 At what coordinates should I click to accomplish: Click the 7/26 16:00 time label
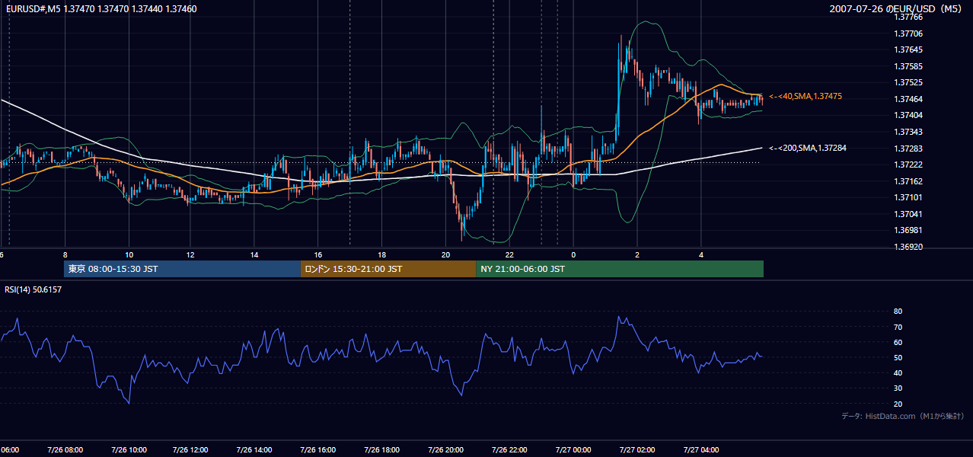317,450
